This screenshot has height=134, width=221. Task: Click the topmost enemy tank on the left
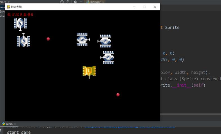[x=20, y=24]
